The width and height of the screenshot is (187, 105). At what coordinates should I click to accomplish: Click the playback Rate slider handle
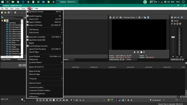(x=22, y=99)
